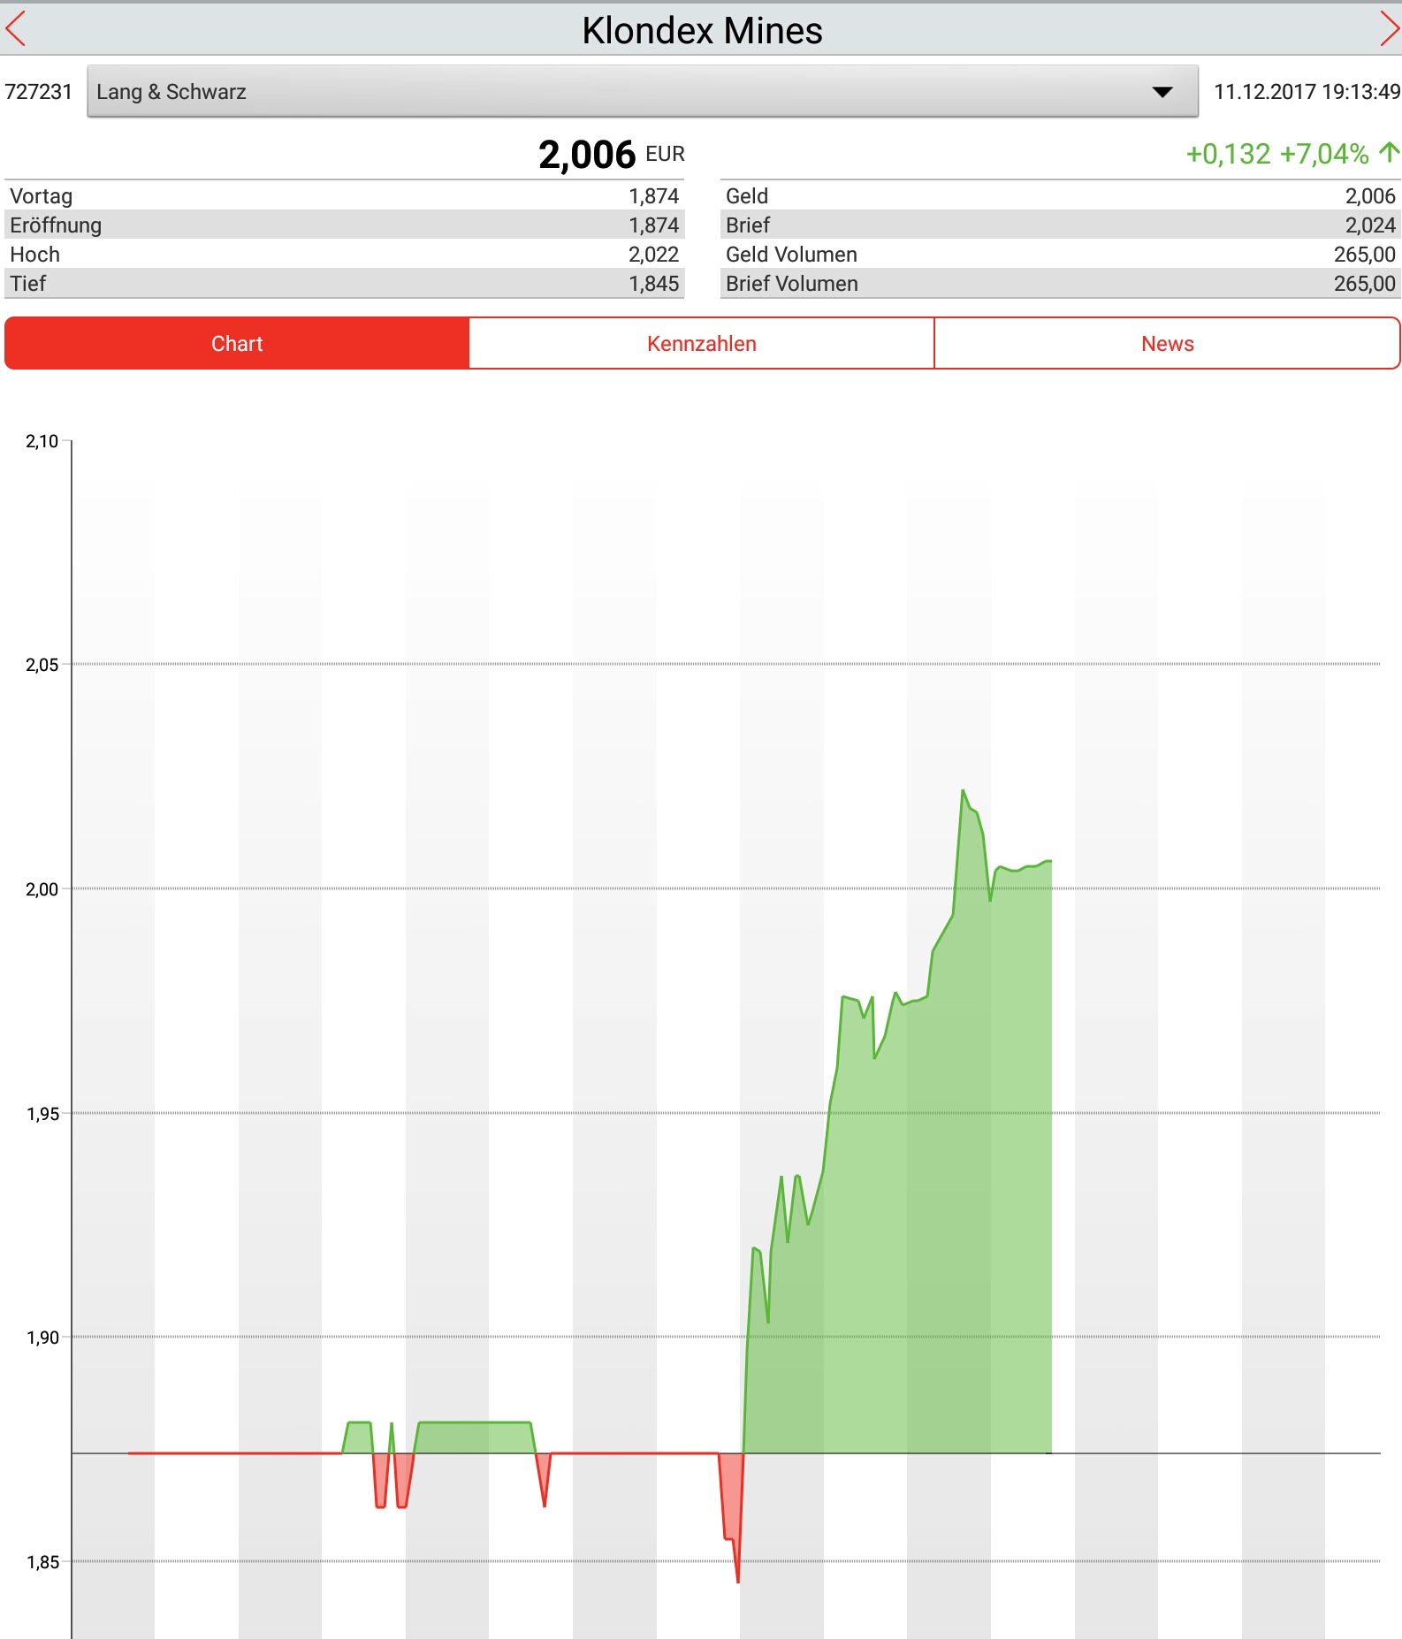1402x1639 pixels.
Task: Click the Brief value 2,024
Action: pos(1370,225)
